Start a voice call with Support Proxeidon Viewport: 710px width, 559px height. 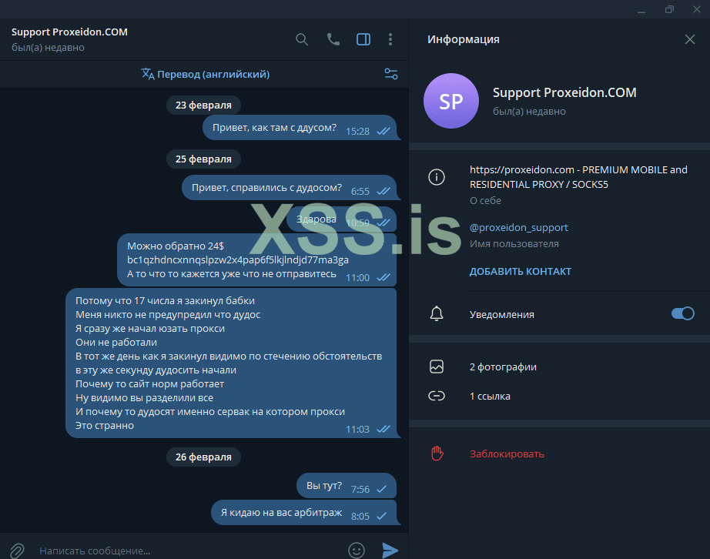[x=333, y=39]
